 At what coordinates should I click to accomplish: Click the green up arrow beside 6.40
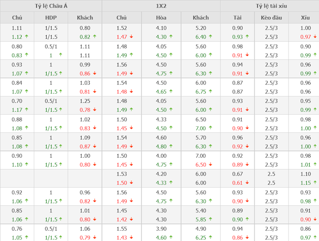tap(212, 37)
